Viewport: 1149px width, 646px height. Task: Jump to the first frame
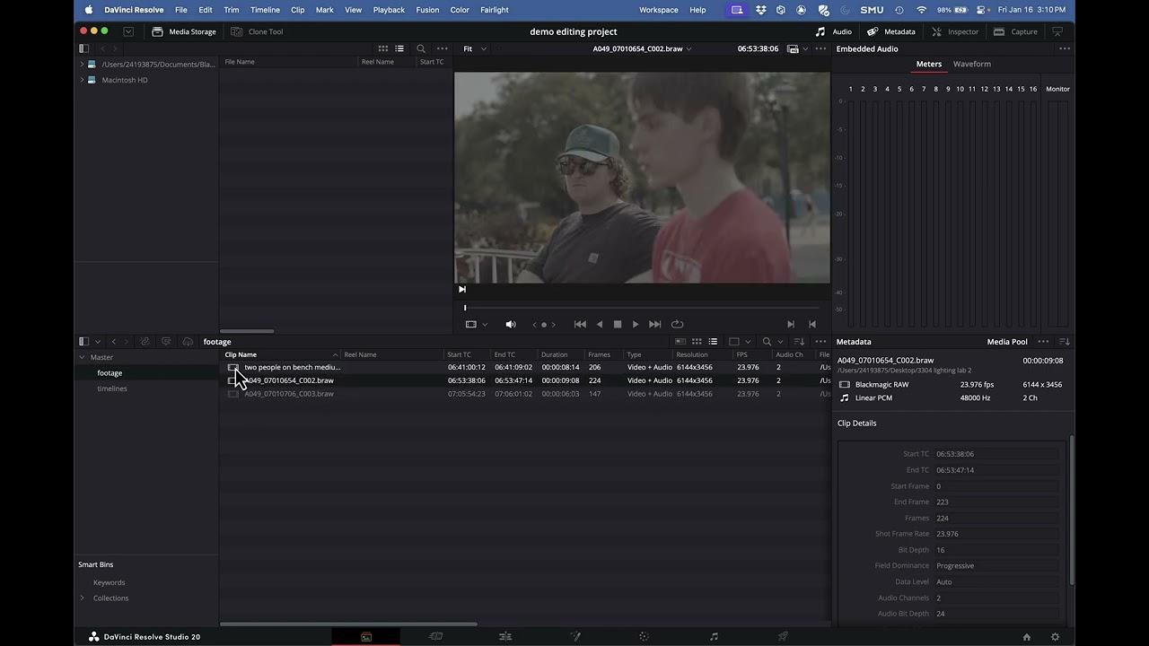pyautogui.click(x=580, y=324)
